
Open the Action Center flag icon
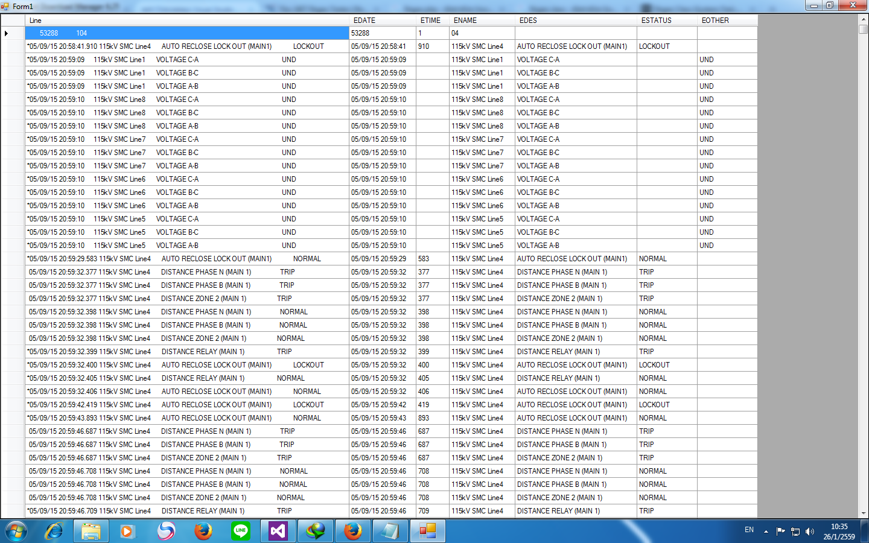tap(780, 532)
